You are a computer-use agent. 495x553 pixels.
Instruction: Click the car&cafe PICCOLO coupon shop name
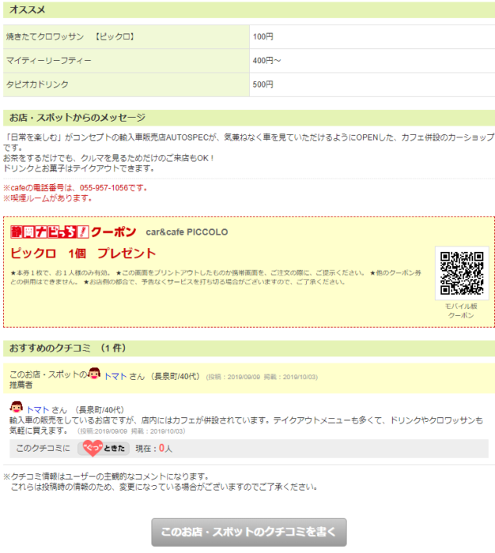pyautogui.click(x=187, y=232)
